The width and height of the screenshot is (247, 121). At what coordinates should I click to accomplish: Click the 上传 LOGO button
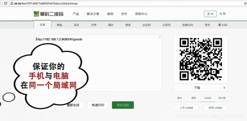pyautogui.click(x=186, y=108)
